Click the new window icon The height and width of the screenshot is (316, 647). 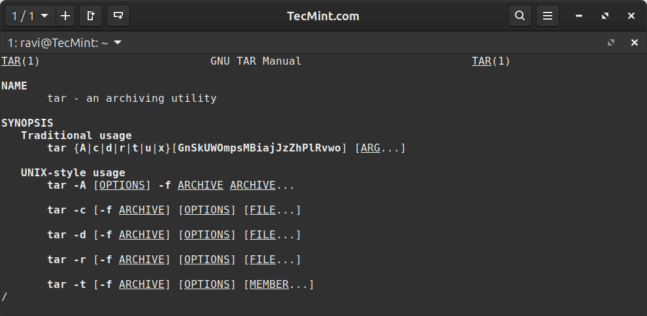[x=91, y=16]
